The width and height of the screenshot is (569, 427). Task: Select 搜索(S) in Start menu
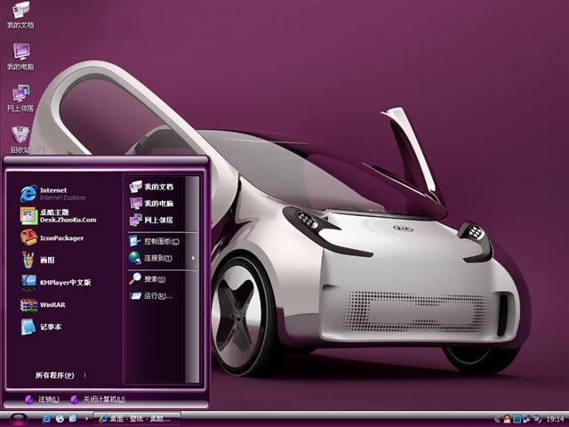click(153, 278)
